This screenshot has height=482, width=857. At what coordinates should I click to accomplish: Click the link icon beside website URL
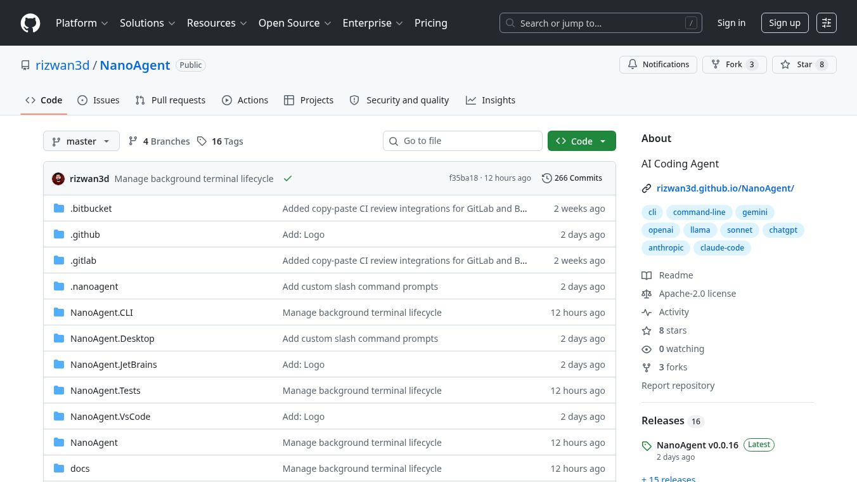click(647, 188)
